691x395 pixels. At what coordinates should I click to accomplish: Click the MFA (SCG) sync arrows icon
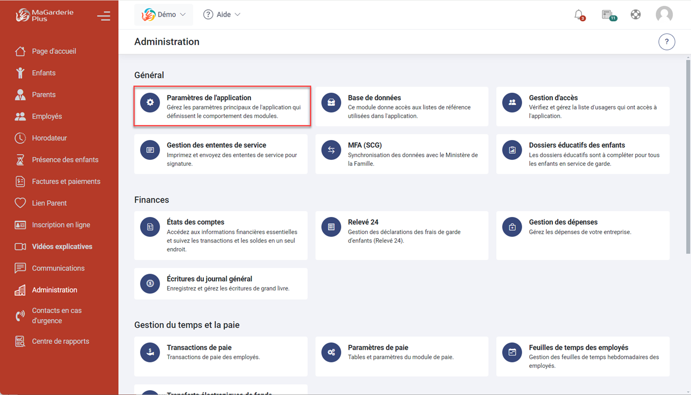click(331, 150)
